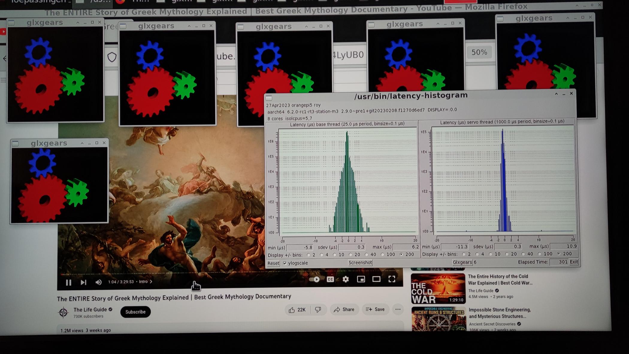Viewport: 629px width, 354px height.
Task: Shade the lower-left glxgears window
Action: (x=82, y=143)
